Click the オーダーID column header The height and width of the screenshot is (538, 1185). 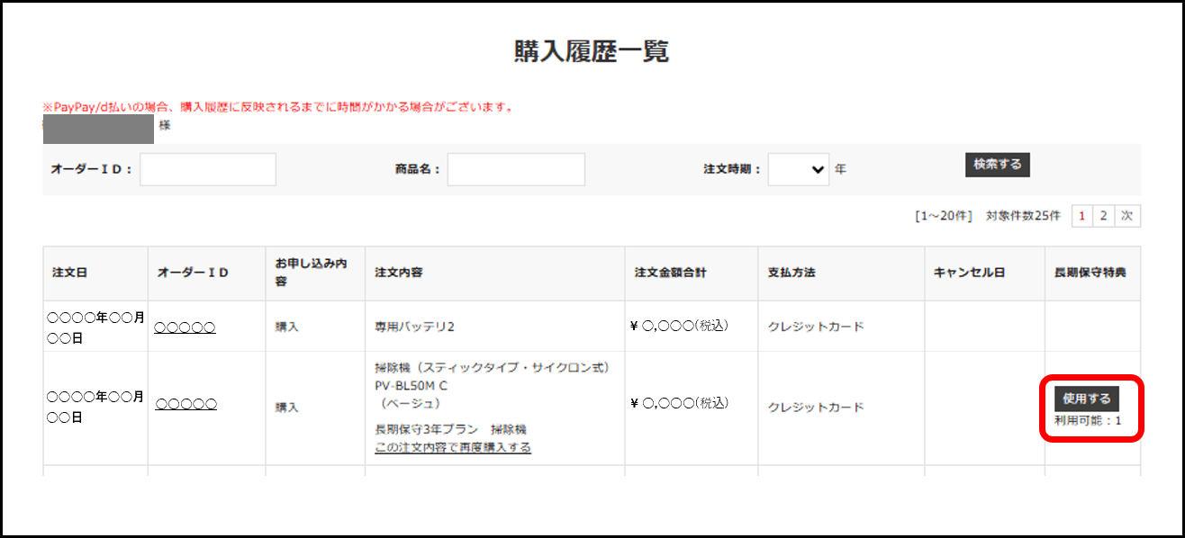[x=193, y=273]
